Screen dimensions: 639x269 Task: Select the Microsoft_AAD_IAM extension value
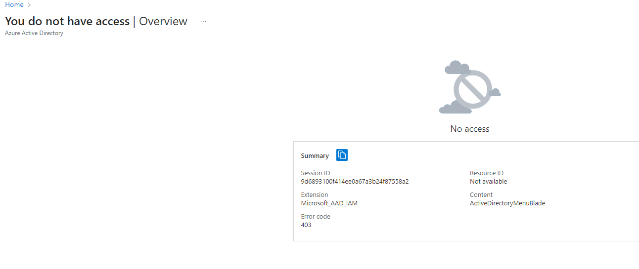click(x=329, y=203)
